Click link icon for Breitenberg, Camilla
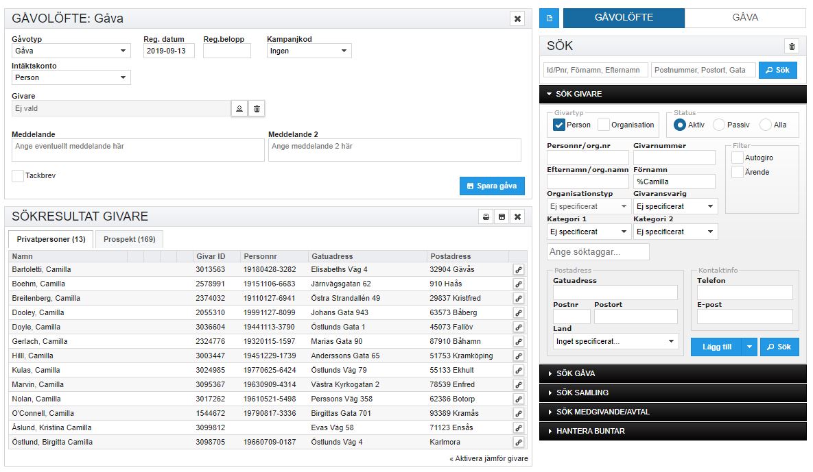 [519, 299]
